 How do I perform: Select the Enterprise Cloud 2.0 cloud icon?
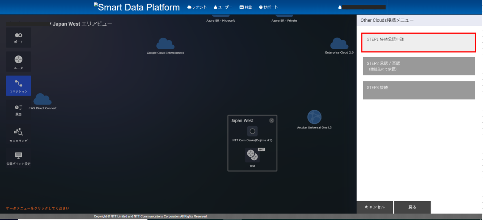tap(339, 44)
